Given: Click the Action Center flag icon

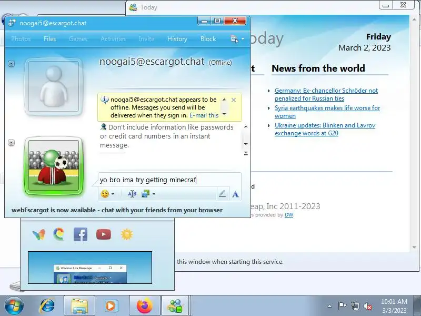Looking at the screenshot, I should [342, 306].
